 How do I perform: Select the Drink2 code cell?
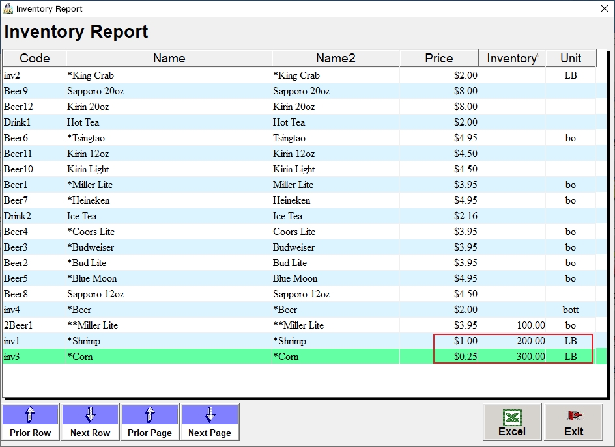pyautogui.click(x=35, y=216)
